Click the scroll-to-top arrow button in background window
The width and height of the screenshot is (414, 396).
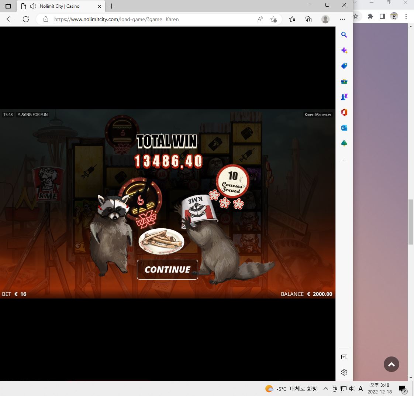click(x=391, y=364)
